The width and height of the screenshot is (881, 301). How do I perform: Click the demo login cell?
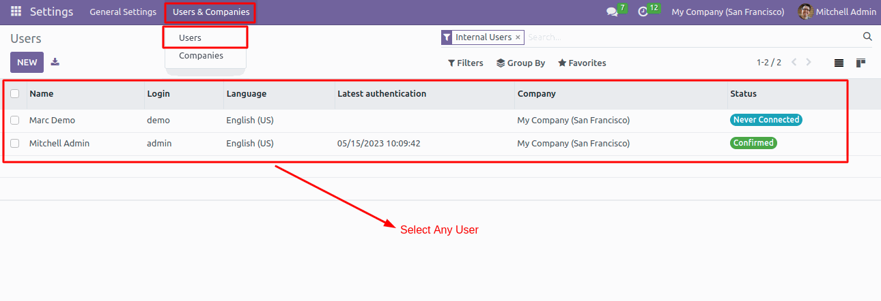158,121
